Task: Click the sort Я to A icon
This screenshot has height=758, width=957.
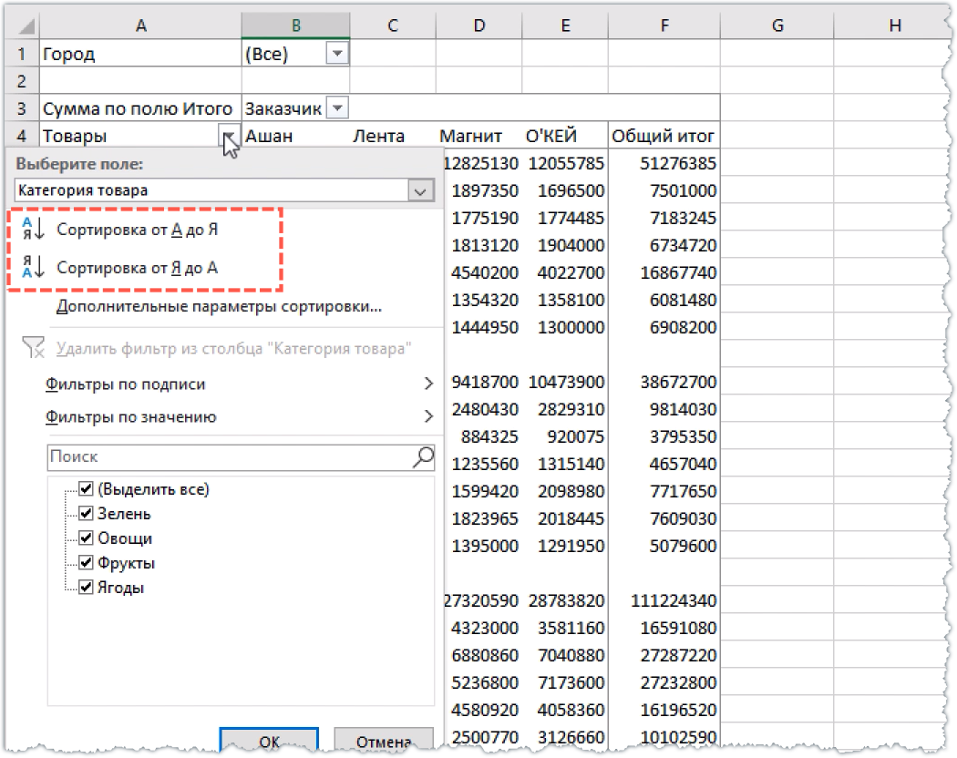Action: [x=33, y=267]
